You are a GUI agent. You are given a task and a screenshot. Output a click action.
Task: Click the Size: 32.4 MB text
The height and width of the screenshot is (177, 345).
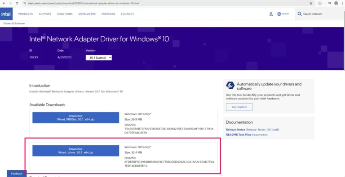[x=133, y=152]
